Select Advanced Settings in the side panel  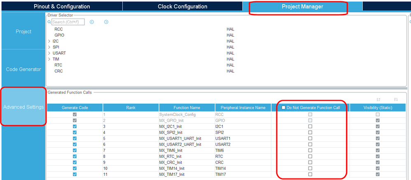pos(23,107)
